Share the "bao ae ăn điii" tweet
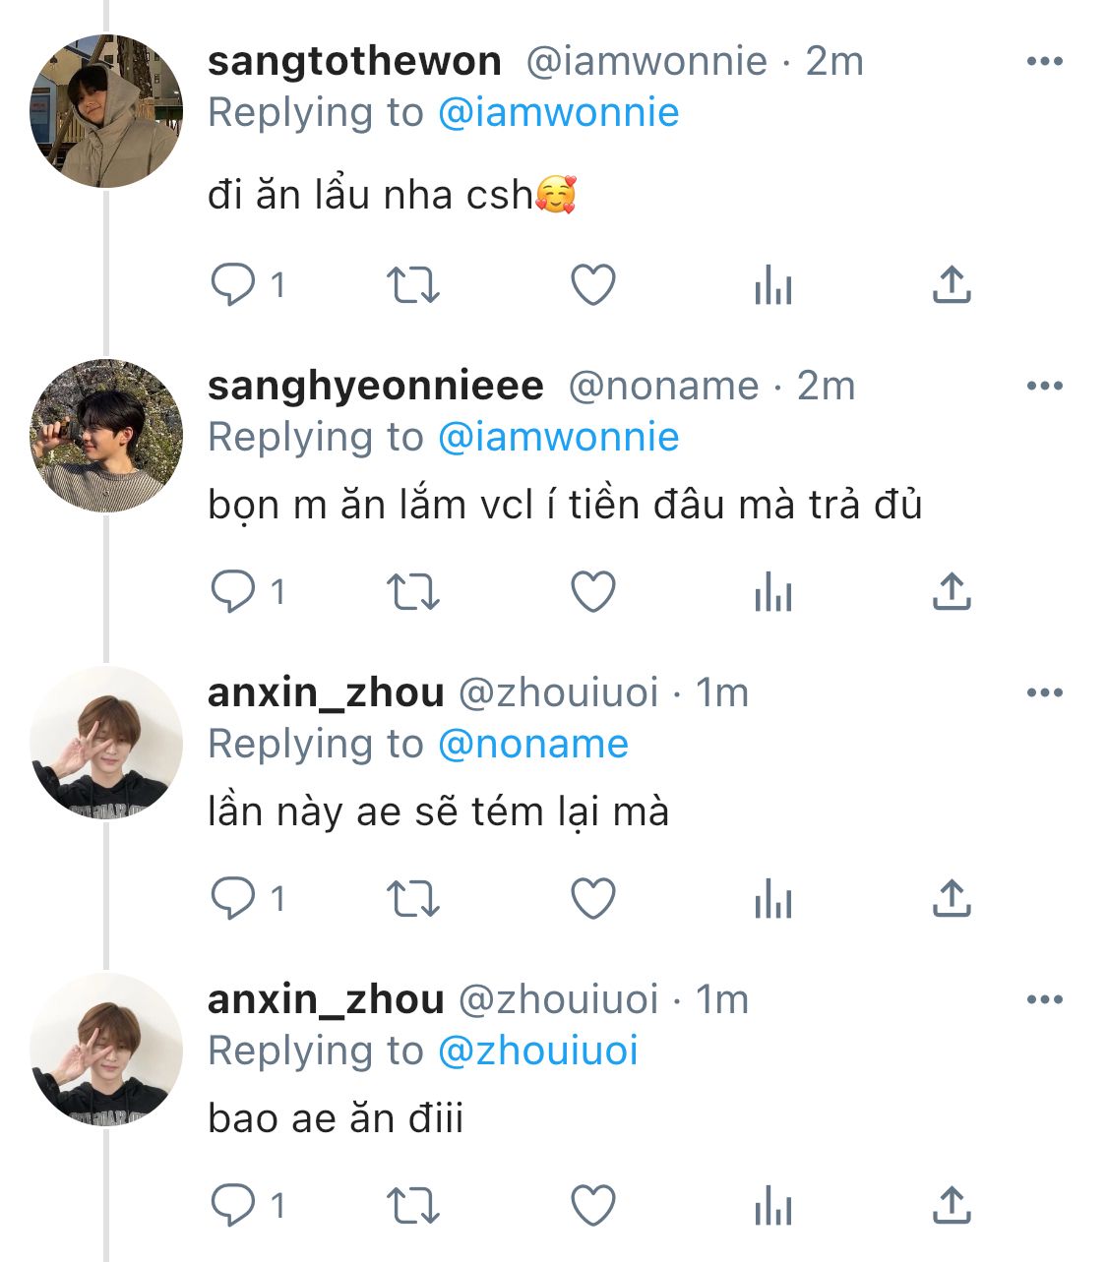The image size is (1107, 1262). 952,1206
